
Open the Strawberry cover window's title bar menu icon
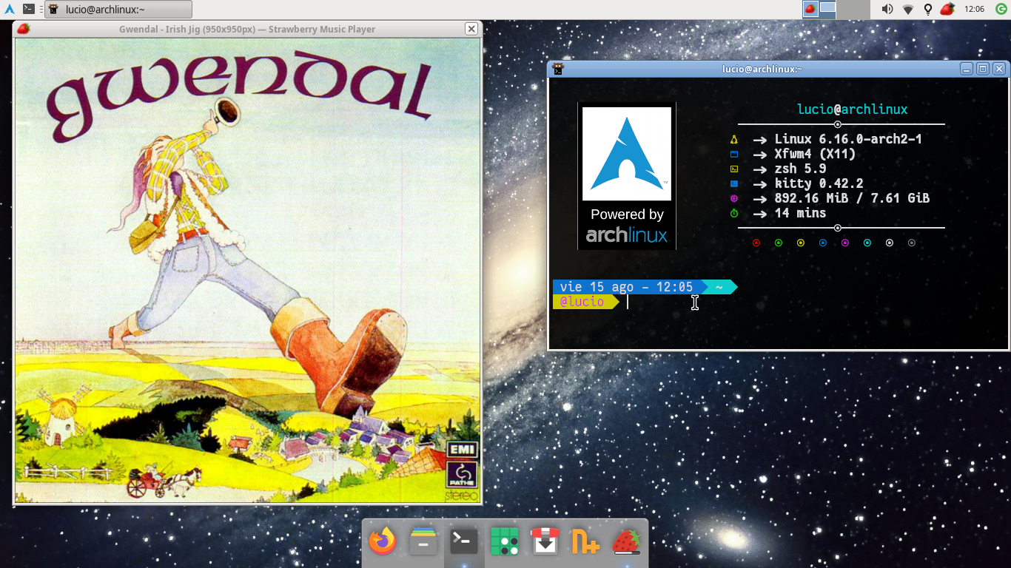pos(23,29)
